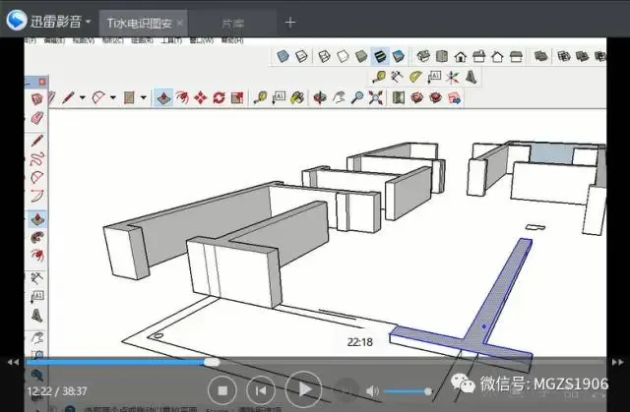Click the play button in player
Screen dimensions: 630x412
tap(304, 389)
